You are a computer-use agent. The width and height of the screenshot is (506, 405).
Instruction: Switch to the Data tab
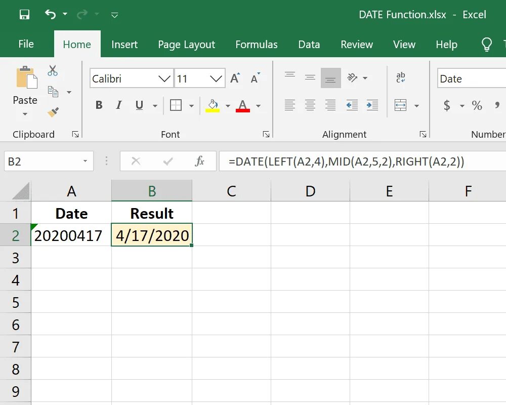pyautogui.click(x=309, y=44)
